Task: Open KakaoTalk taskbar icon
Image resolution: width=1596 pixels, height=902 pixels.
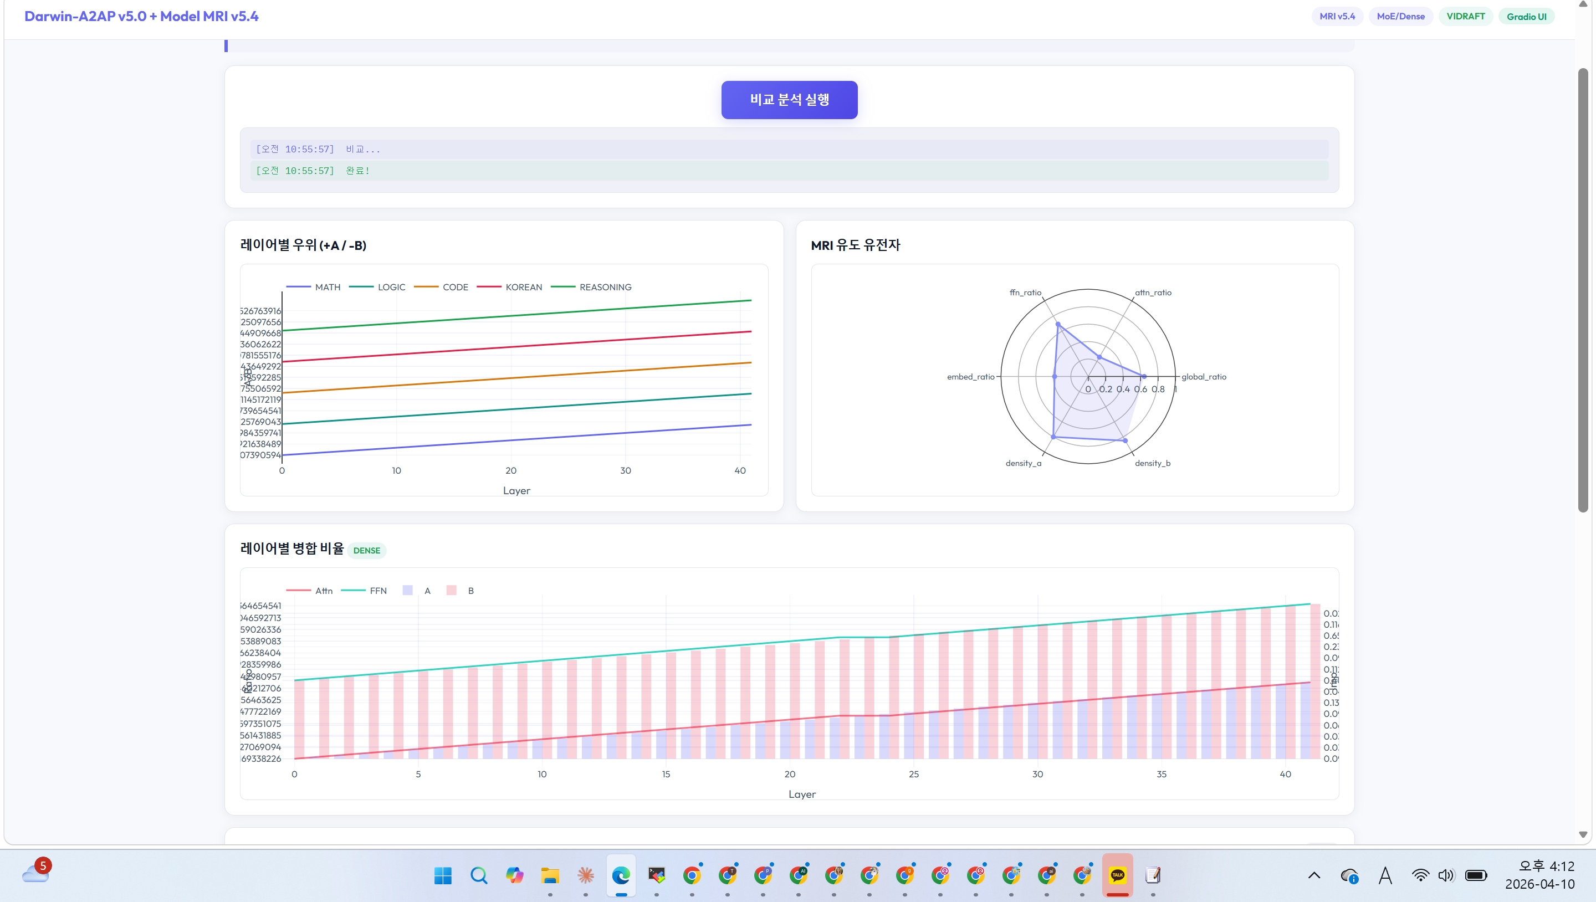Action: point(1117,875)
